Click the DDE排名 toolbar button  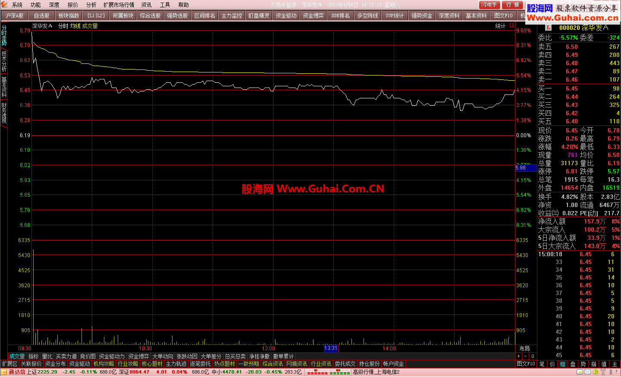[340, 16]
